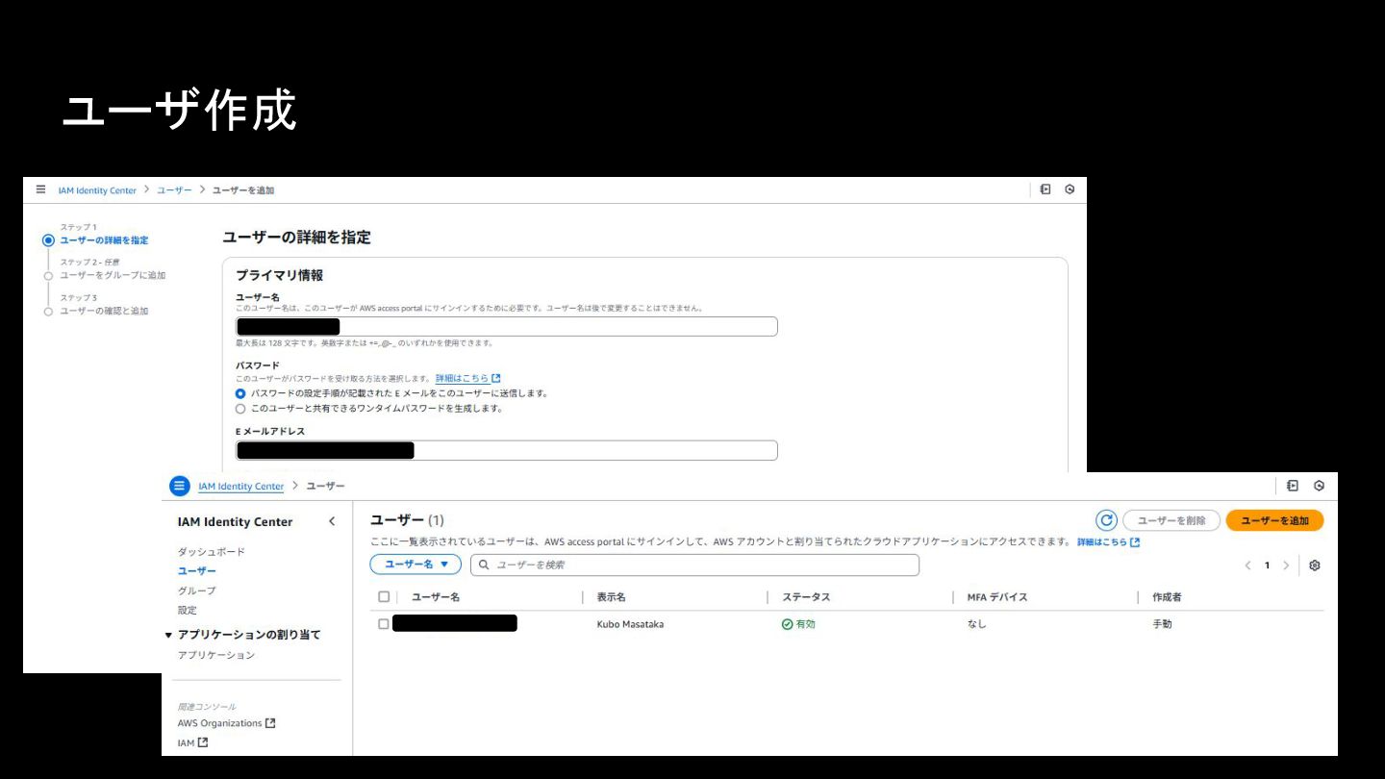The width and height of the screenshot is (1385, 779).
Task: Click なし MFA device cell
Action: [x=976, y=624]
